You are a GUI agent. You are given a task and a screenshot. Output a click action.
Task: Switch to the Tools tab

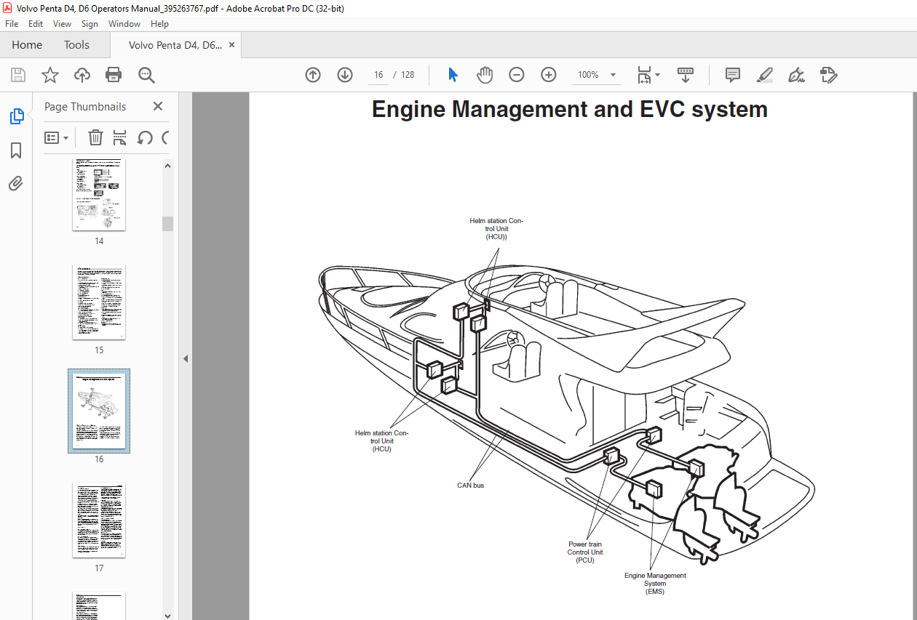76,45
